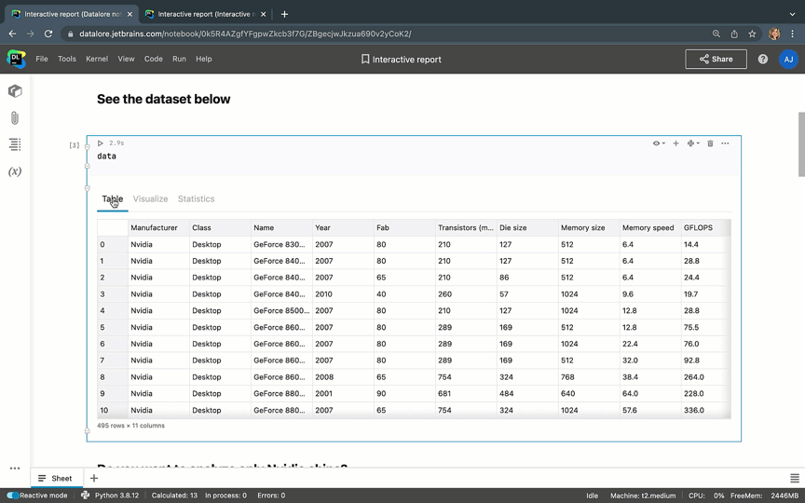The image size is (805, 503).
Task: Expand the browser tab search chevron
Action: click(x=792, y=14)
